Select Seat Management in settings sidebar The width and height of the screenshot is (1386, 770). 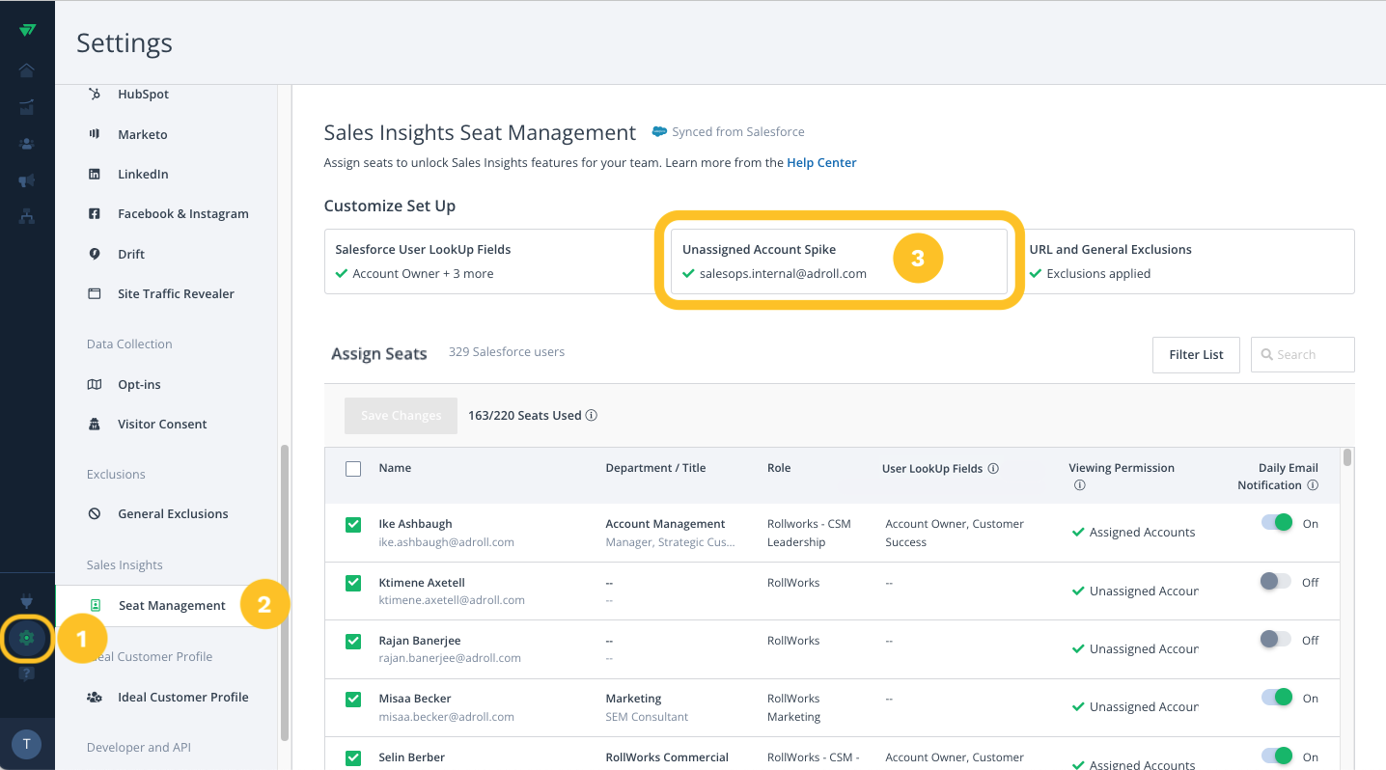[172, 606]
